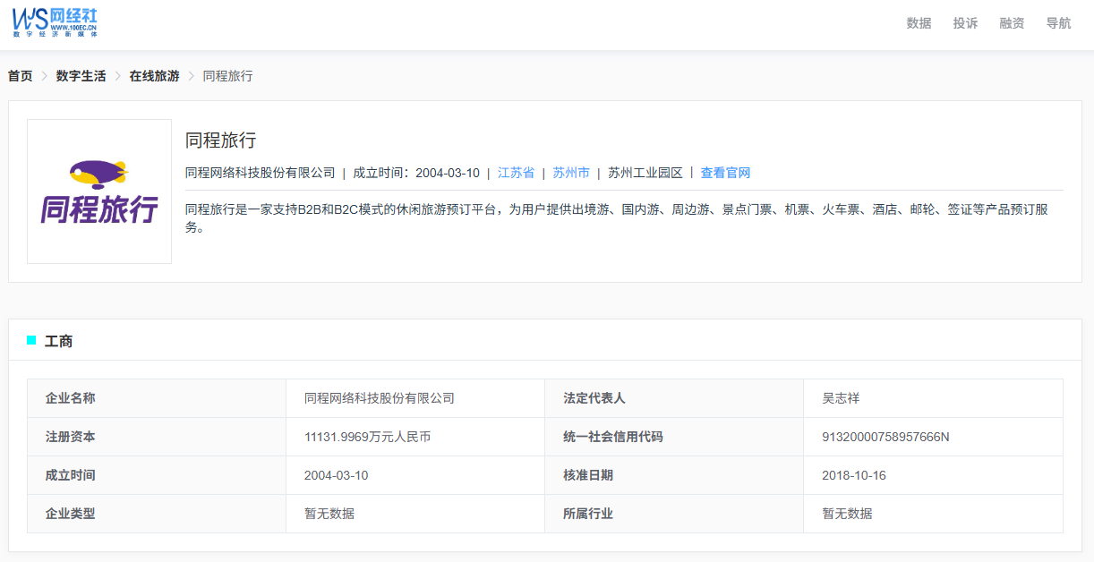Select the 成立时间 table label
The image size is (1094, 562).
(x=71, y=475)
